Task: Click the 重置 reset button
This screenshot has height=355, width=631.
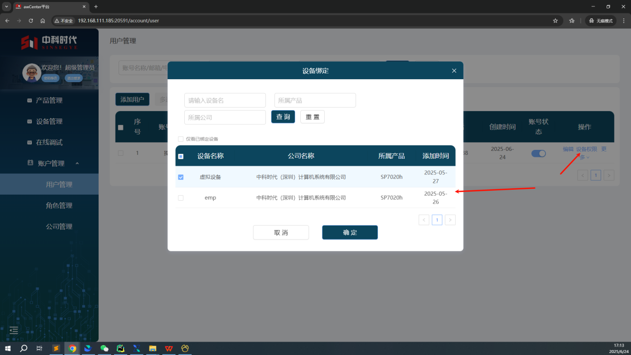Action: point(312,117)
